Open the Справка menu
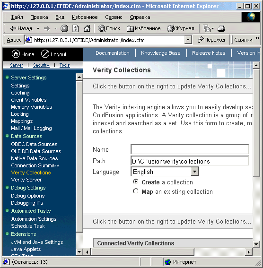 point(140,17)
